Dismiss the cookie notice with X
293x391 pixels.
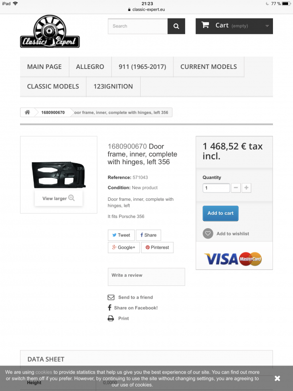pyautogui.click(x=277, y=378)
